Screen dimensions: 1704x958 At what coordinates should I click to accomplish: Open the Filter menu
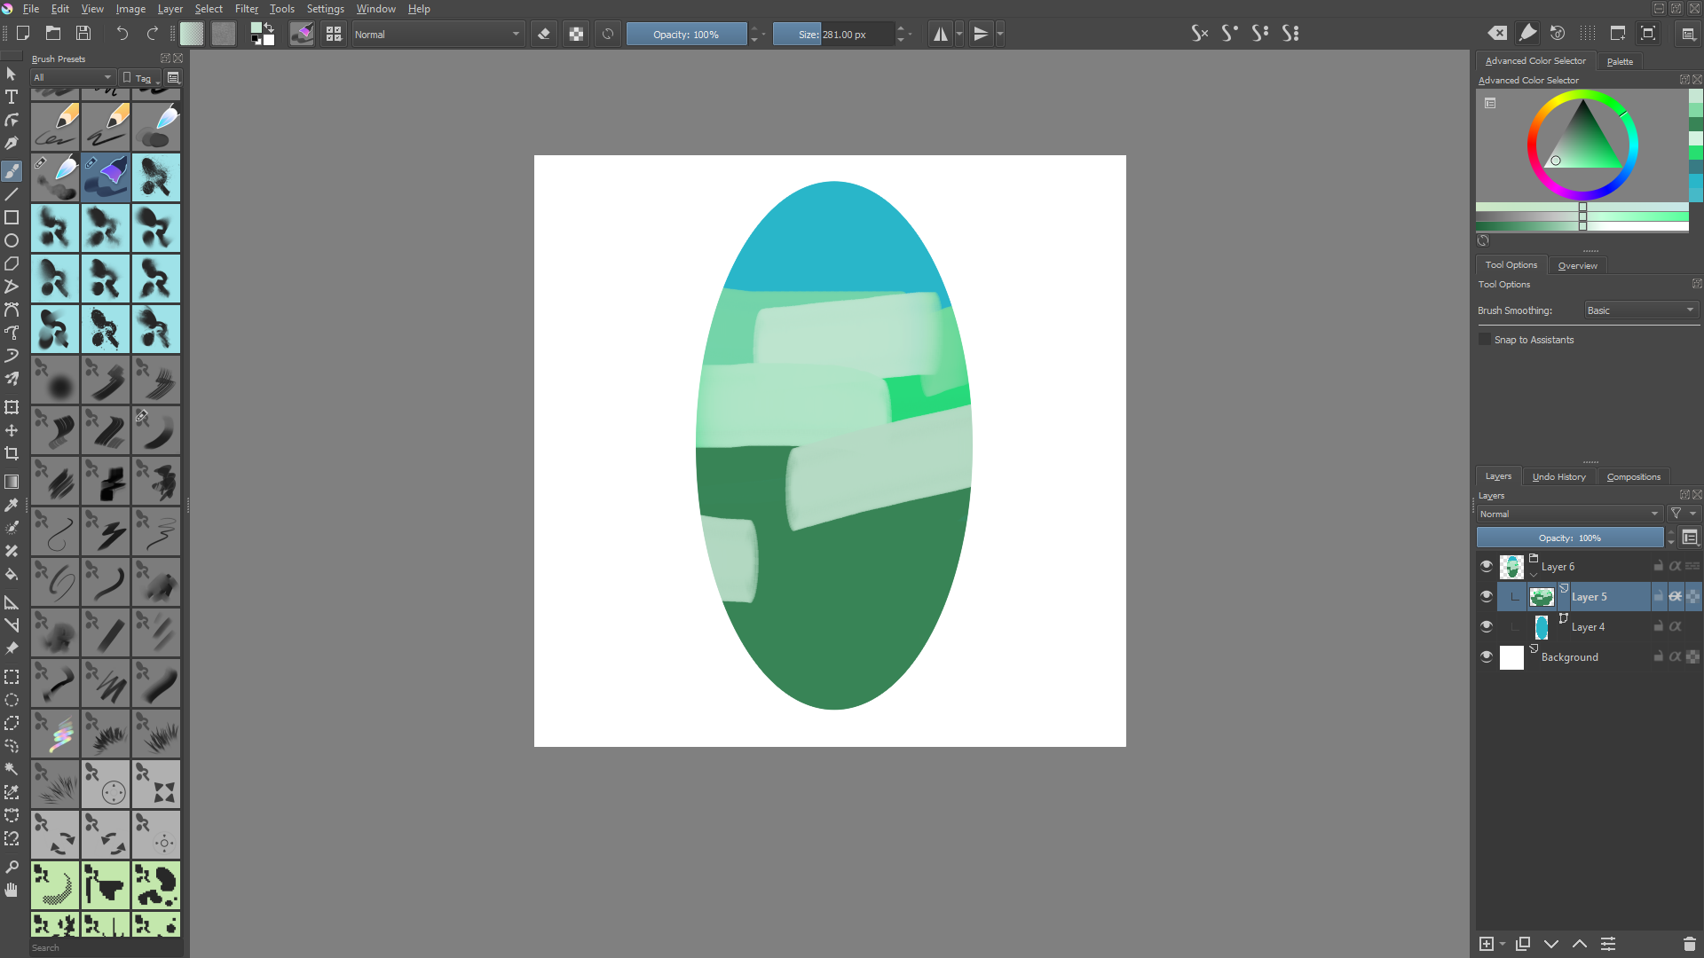pos(246,9)
